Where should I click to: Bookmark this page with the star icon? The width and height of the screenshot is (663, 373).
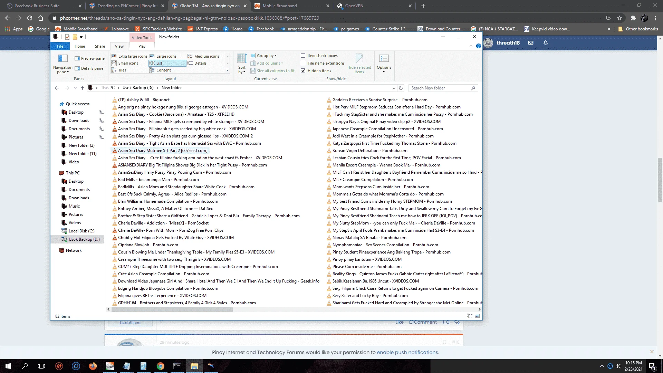(619, 18)
